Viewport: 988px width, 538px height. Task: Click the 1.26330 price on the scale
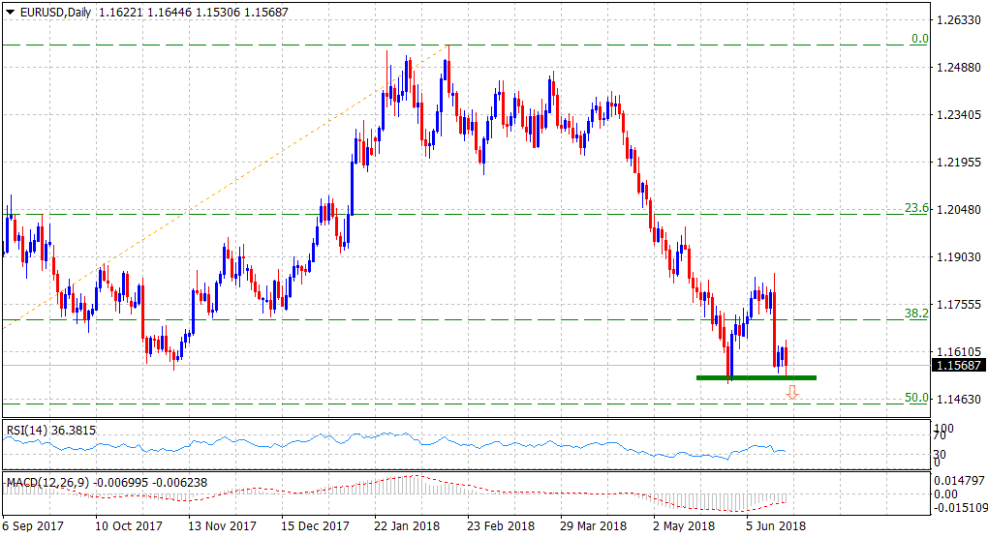[x=958, y=20]
